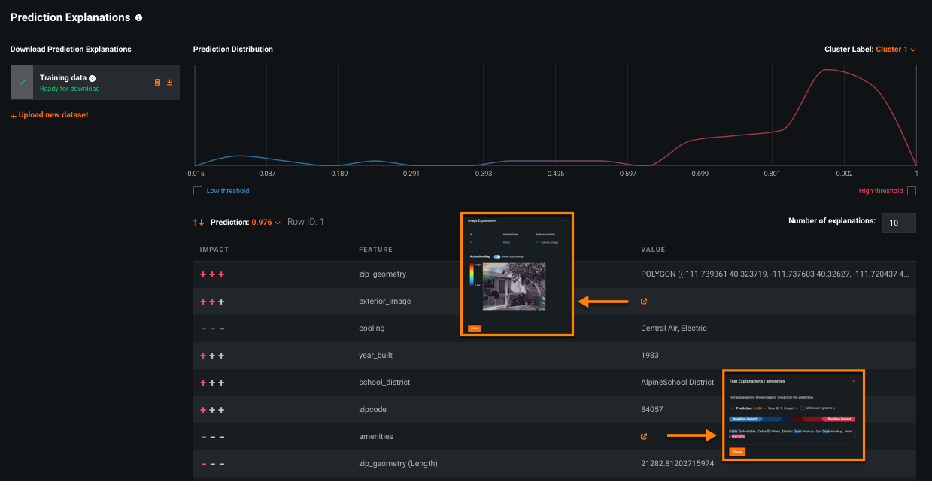Close the Image Explanation popup
Viewport: 932px width, 491px height.
click(x=474, y=328)
